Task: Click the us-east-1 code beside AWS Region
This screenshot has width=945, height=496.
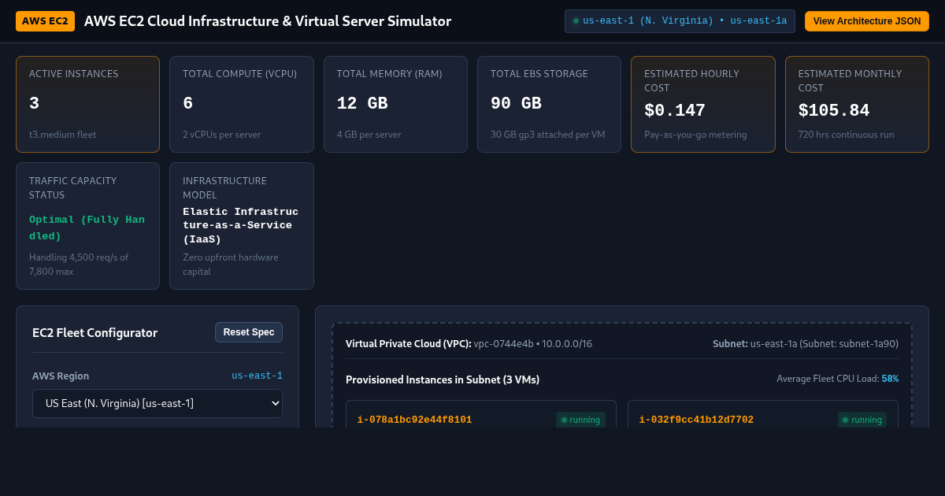Action: coord(257,376)
